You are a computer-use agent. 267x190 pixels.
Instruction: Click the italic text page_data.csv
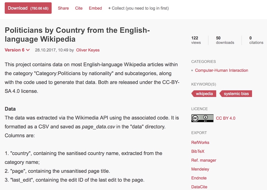(x=99, y=127)
